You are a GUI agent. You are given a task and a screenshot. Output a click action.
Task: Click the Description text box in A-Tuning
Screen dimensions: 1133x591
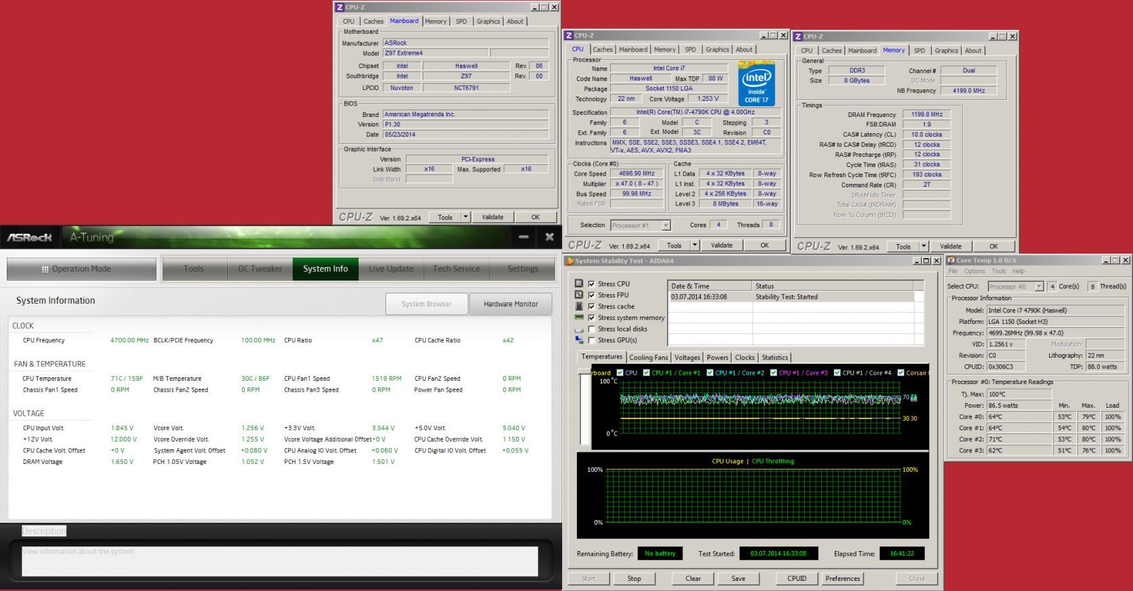point(280,561)
